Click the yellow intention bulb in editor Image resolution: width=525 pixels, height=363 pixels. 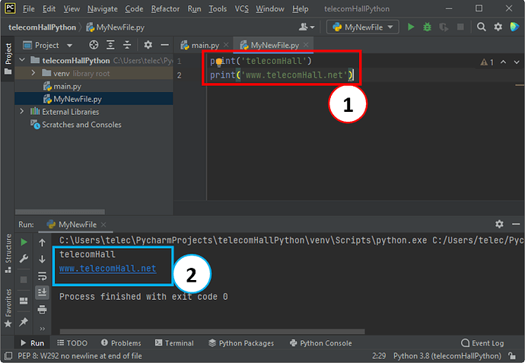[218, 62]
